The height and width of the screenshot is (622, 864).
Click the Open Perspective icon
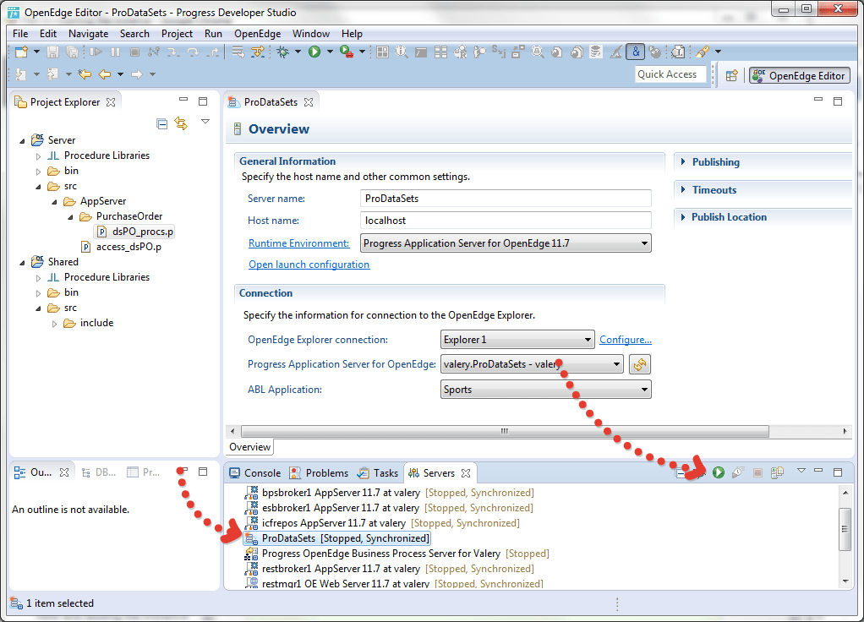732,75
